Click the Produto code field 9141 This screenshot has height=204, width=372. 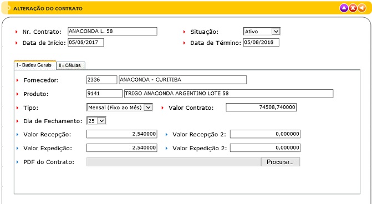click(104, 94)
